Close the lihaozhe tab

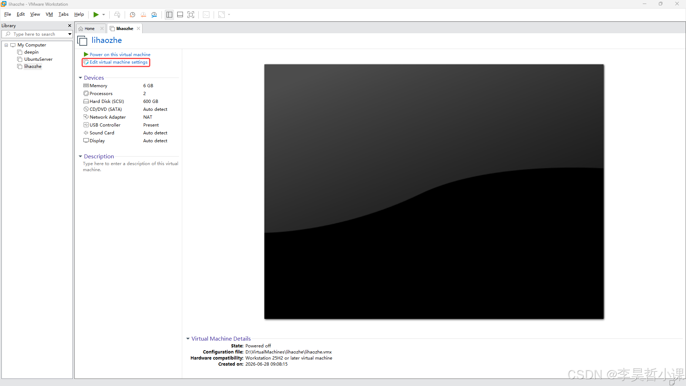click(138, 29)
